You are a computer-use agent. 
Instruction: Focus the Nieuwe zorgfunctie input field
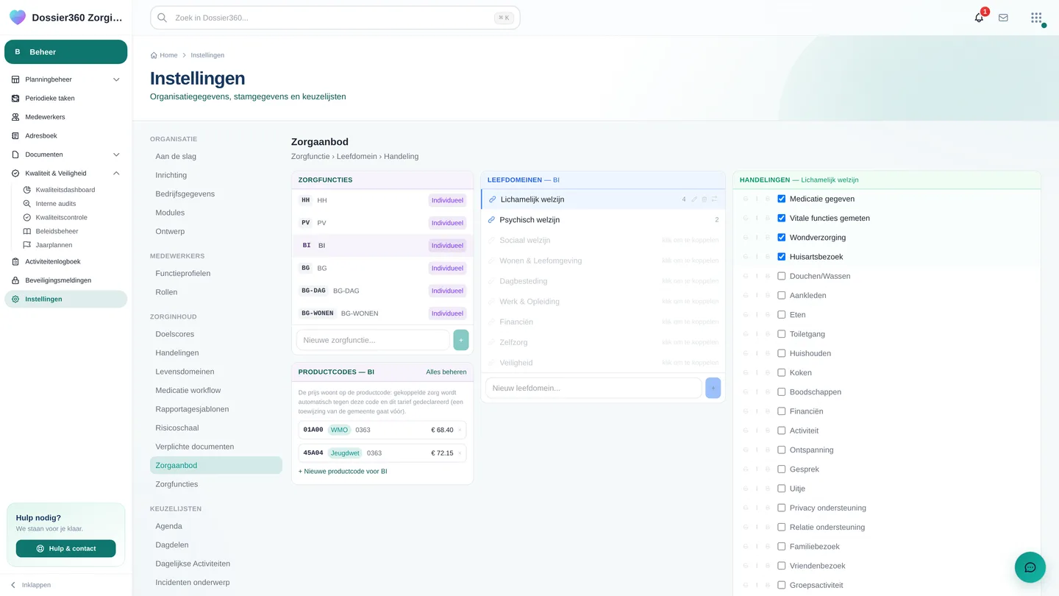tap(373, 340)
